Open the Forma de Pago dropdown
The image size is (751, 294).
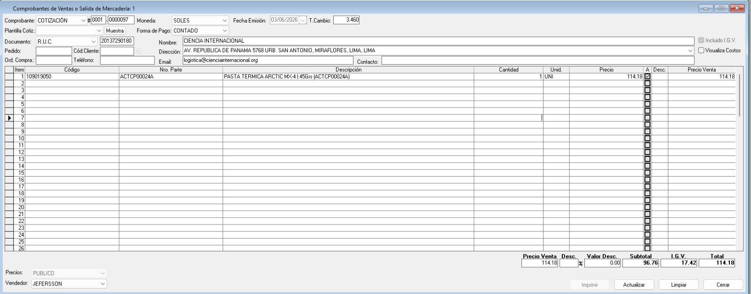pyautogui.click(x=224, y=31)
